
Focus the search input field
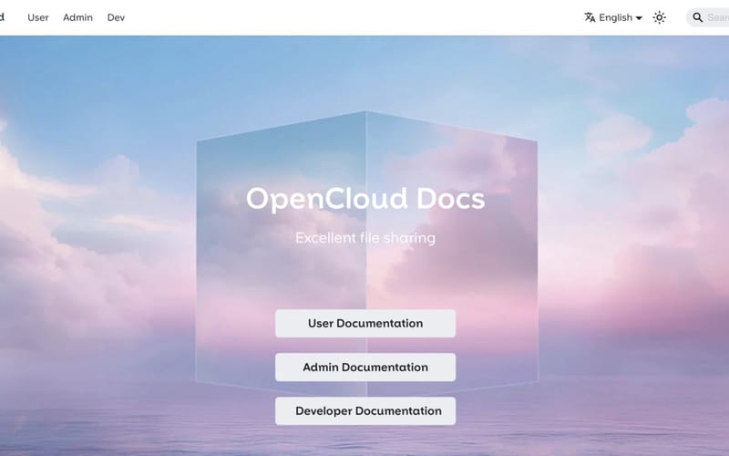708,17
